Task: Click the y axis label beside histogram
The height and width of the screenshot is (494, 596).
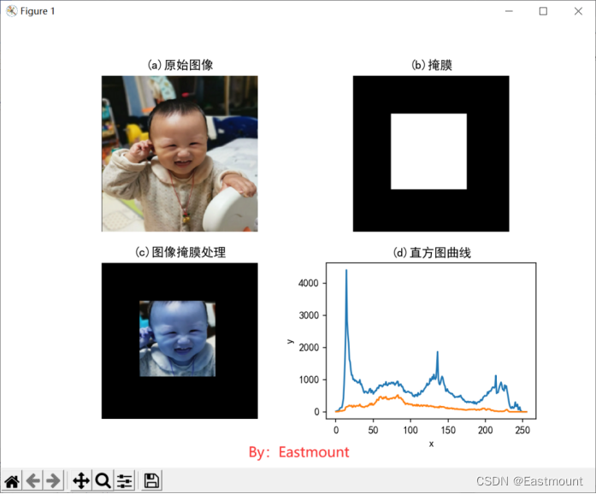Action: (x=291, y=341)
